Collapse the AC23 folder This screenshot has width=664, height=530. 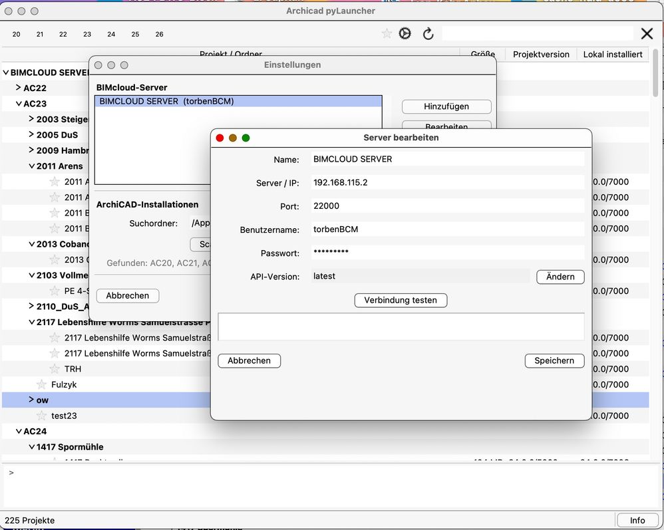click(19, 104)
